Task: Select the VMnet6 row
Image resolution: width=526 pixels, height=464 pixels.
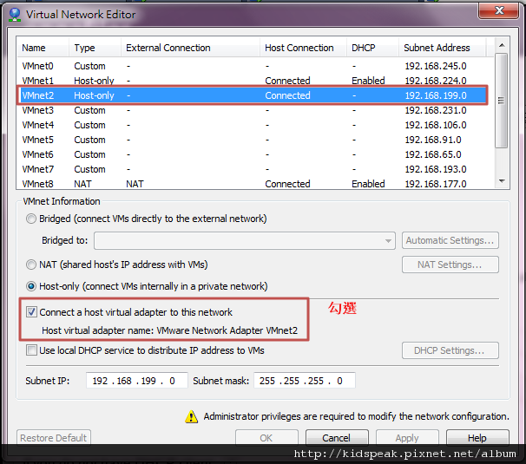Action: tap(253, 154)
